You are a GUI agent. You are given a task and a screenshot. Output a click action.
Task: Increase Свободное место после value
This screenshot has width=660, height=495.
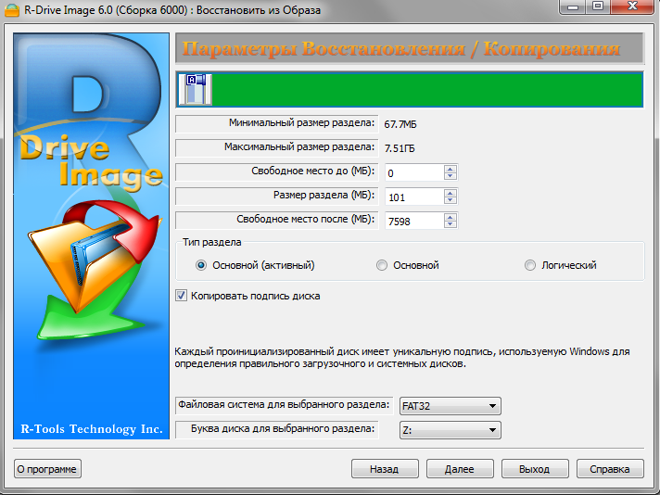tap(451, 217)
